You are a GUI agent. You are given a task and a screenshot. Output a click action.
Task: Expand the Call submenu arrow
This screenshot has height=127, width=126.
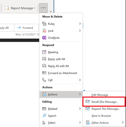[x=80, y=80]
